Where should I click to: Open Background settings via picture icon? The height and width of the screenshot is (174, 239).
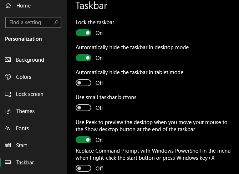(x=8, y=60)
